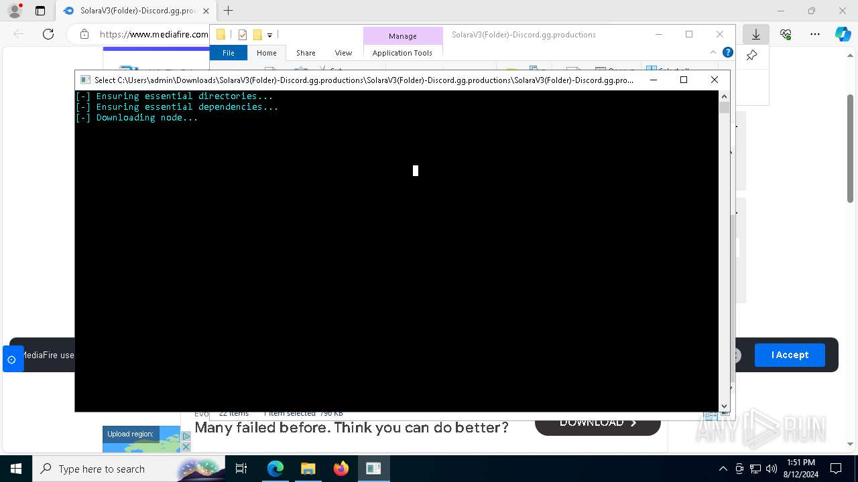
Task: Open Firefox from taskbar
Action: click(x=341, y=469)
